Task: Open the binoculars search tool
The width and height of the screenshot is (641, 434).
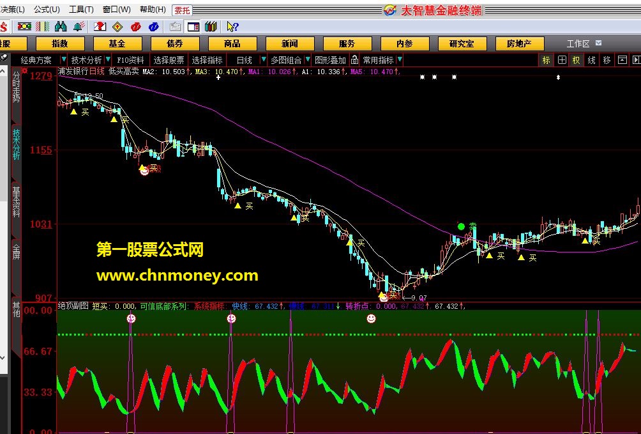Action: tap(61, 27)
